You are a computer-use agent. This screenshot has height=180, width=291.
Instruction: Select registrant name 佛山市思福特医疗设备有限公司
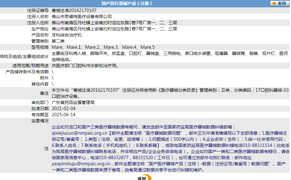82,17
